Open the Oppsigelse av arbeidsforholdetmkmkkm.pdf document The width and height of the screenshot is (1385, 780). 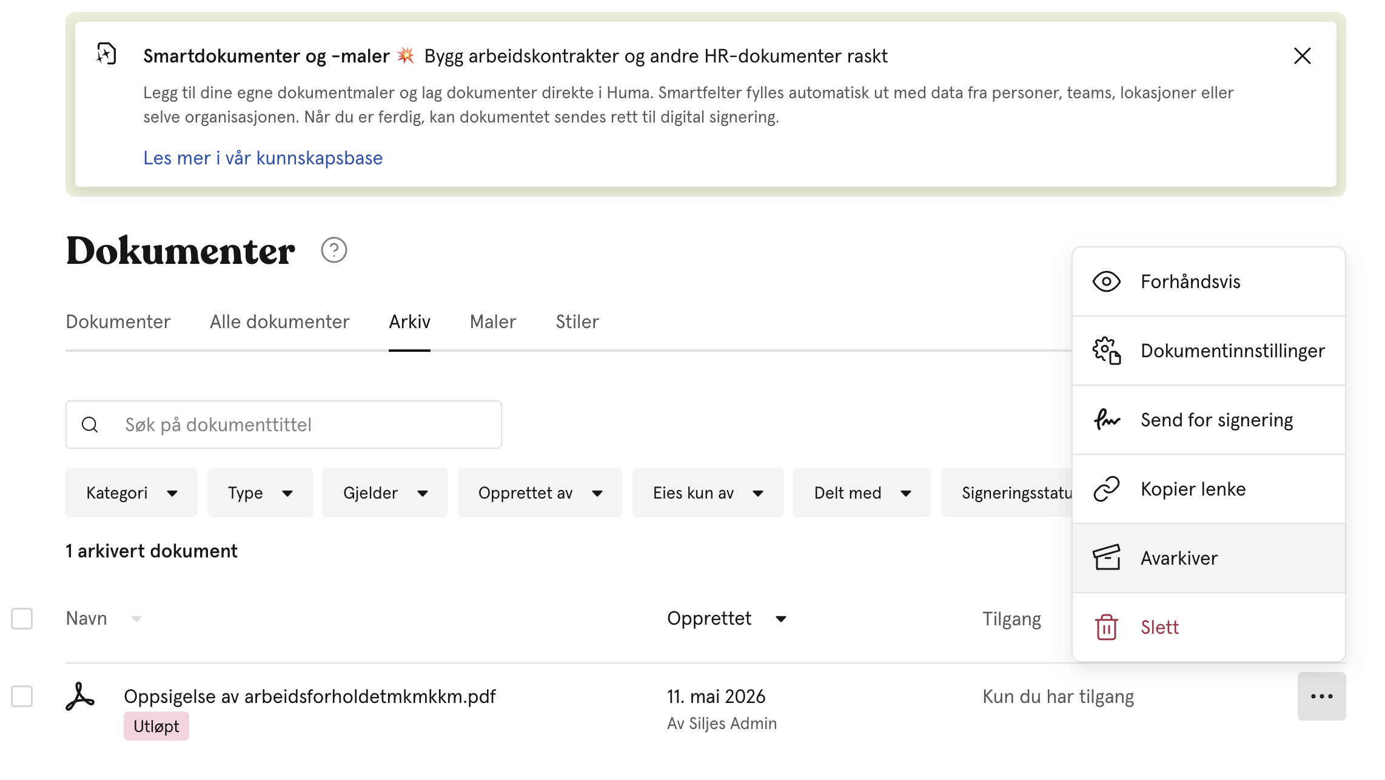309,696
